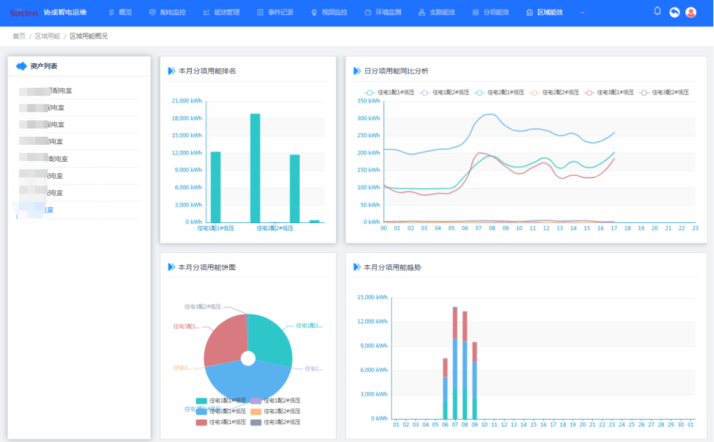Click hour 17 on line chart axis
Image resolution: width=714 pixels, height=442 pixels.
(614, 228)
